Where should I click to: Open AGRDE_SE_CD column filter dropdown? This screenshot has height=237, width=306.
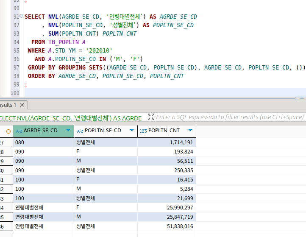(x=68, y=131)
